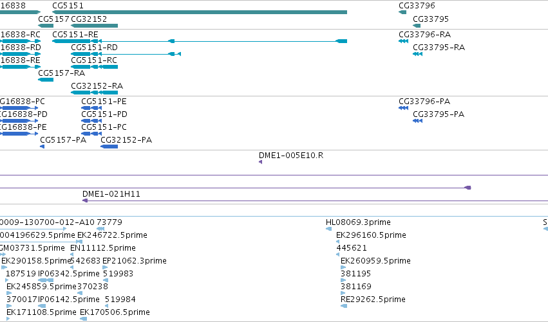Click EST label 370238
This screenshot has width=548, height=322.
tap(93, 287)
